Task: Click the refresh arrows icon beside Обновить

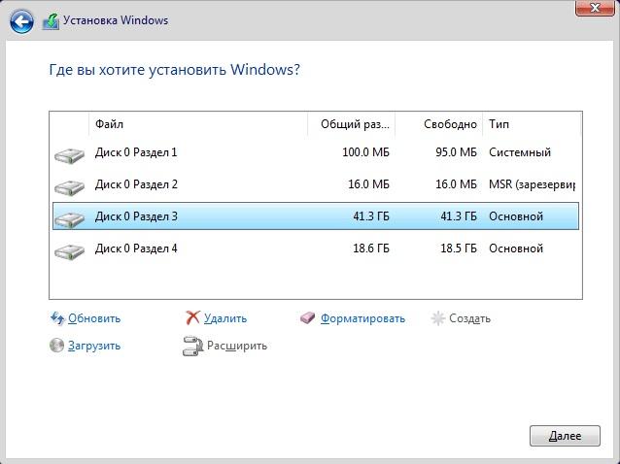Action: pos(57,318)
